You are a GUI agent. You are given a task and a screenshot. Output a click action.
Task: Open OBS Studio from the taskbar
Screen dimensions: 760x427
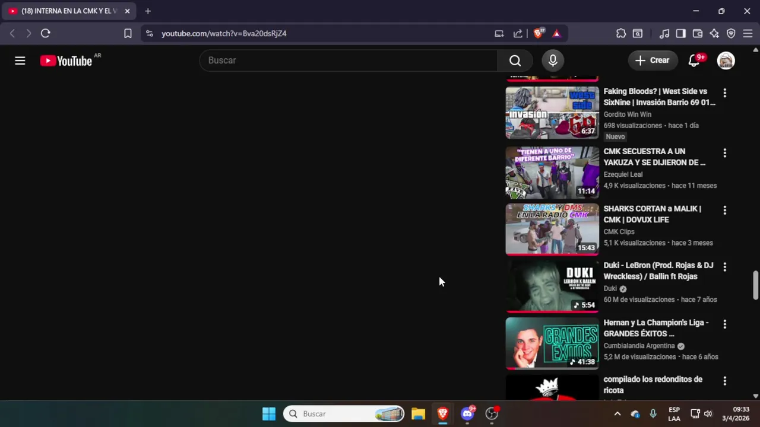(492, 414)
